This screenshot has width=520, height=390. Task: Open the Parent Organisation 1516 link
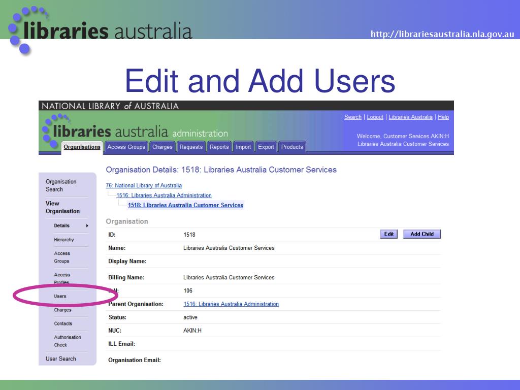pos(231,304)
